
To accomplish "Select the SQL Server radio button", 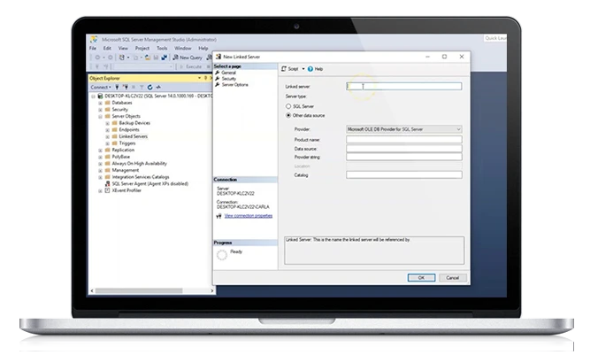I will click(288, 105).
